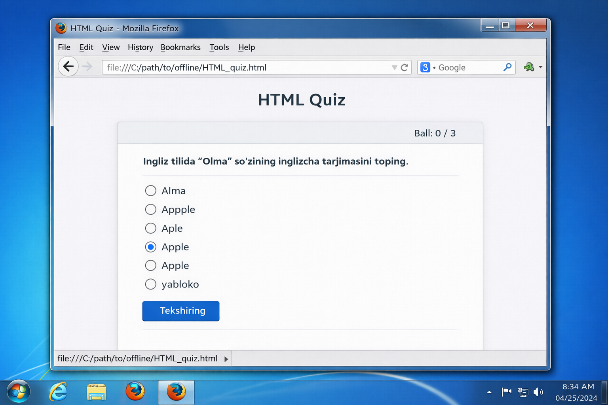Screen dimensions: 608x405
Task: Click the Google search engine icon
Action: [x=425, y=67]
